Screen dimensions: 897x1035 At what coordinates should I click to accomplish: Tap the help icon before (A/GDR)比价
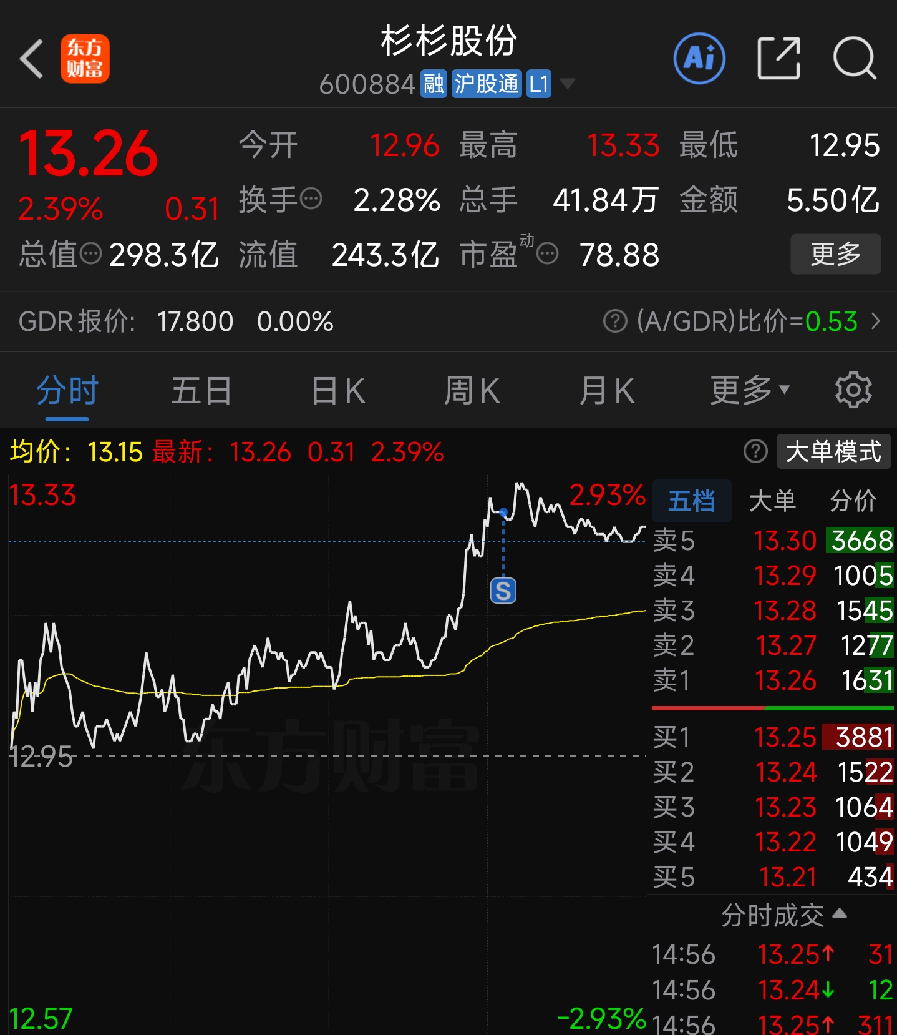[x=615, y=321]
